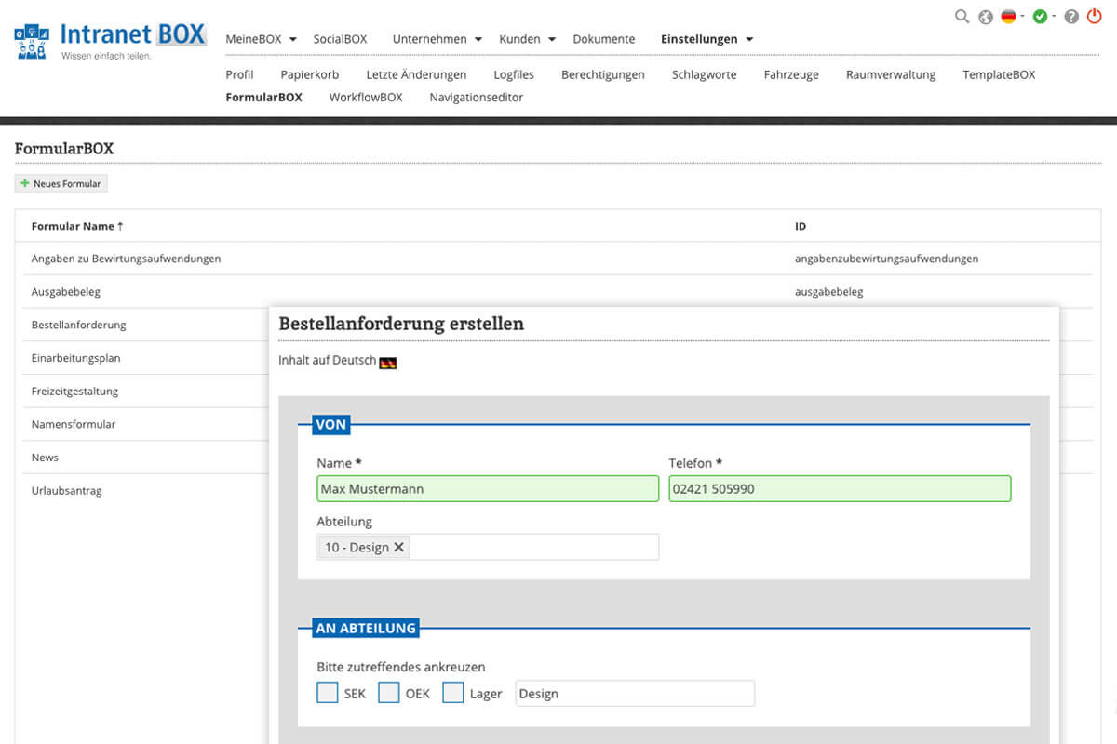The width and height of the screenshot is (1117, 744).
Task: Open the Angaben zu Bewirtungsaufwendungen form
Action: click(126, 259)
